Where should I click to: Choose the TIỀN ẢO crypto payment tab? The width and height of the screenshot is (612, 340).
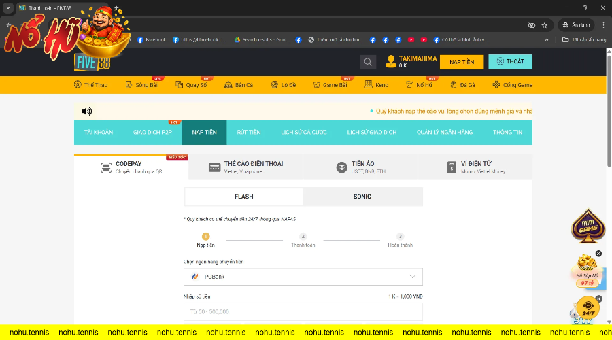tap(360, 167)
